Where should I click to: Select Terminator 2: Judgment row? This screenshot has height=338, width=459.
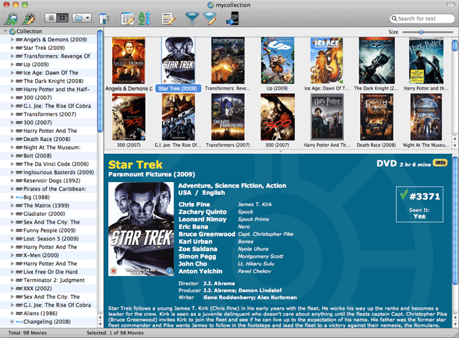click(x=53, y=280)
